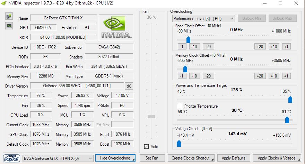This screenshot has width=305, height=164.
Task: Click the Subvendor field EVGA (3842)
Action: (109, 47)
